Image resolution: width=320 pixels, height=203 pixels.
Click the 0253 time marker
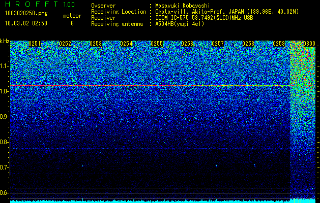[x=96, y=44]
